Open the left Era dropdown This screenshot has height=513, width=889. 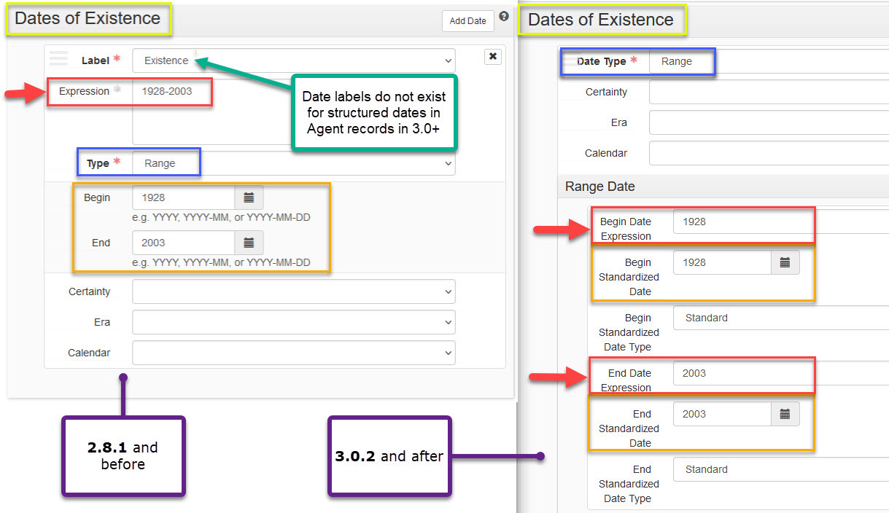coord(293,322)
